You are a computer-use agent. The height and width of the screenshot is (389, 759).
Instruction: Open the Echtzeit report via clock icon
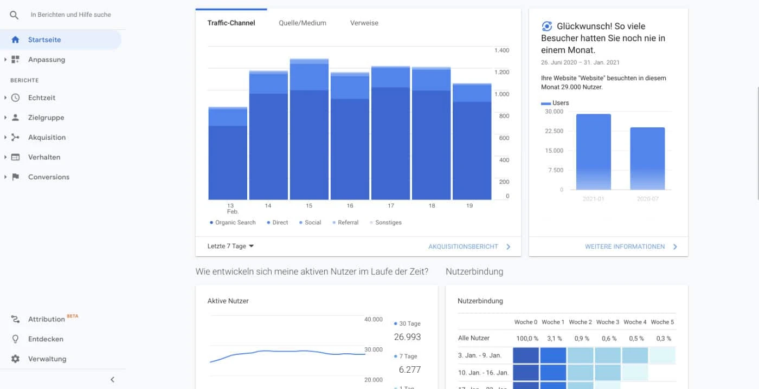[16, 98]
